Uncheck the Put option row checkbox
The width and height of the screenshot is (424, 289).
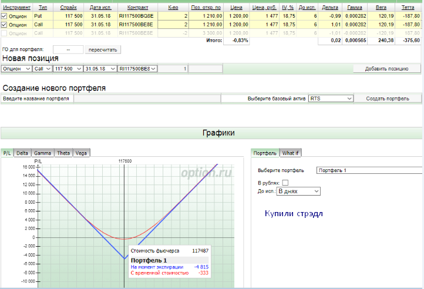click(4, 16)
